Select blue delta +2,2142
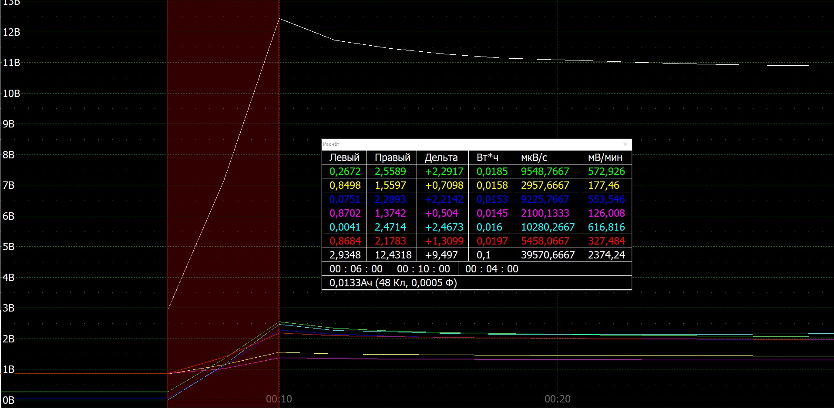 pos(444,199)
